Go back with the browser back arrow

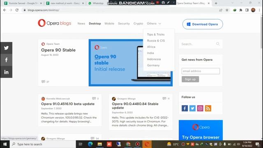[x=5, y=10]
